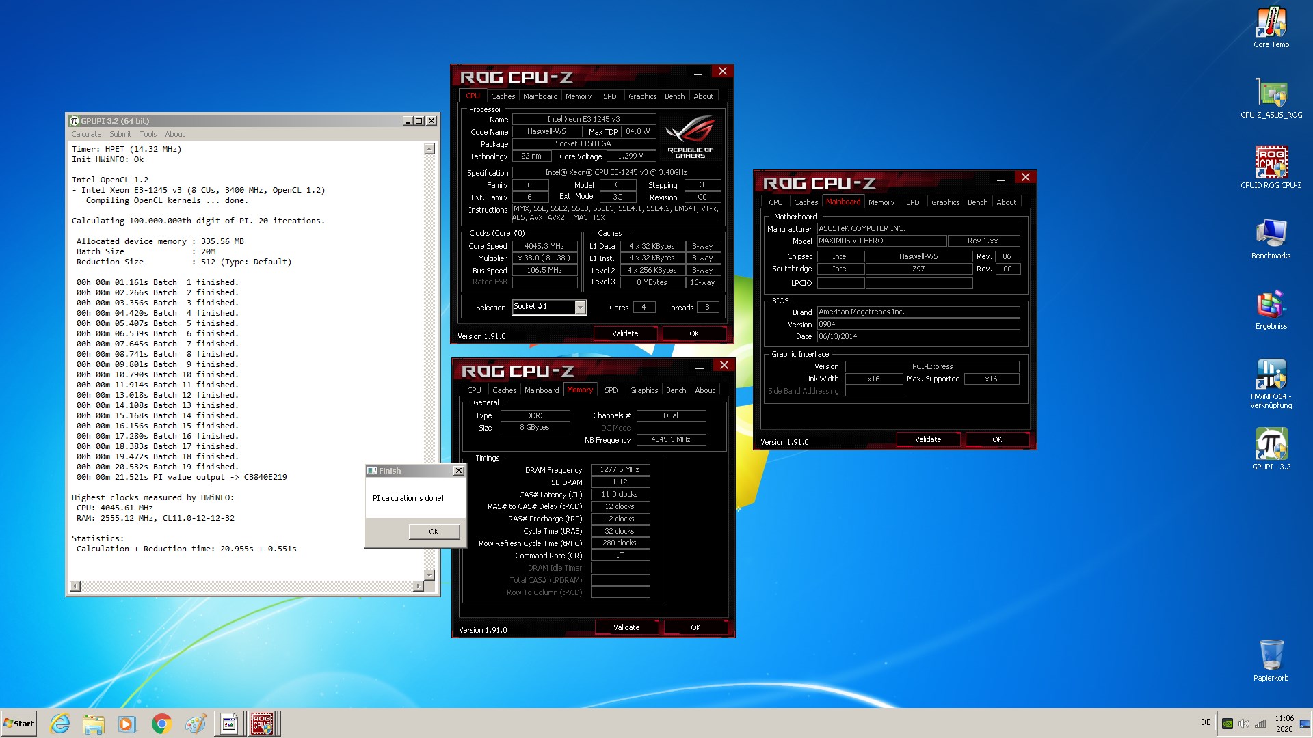The height and width of the screenshot is (738, 1313).
Task: Switch to SPD tab in CPU window
Action: [x=610, y=96]
